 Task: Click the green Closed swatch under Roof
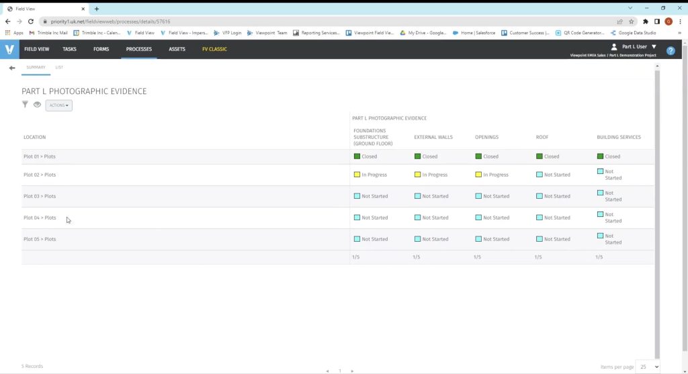click(540, 156)
